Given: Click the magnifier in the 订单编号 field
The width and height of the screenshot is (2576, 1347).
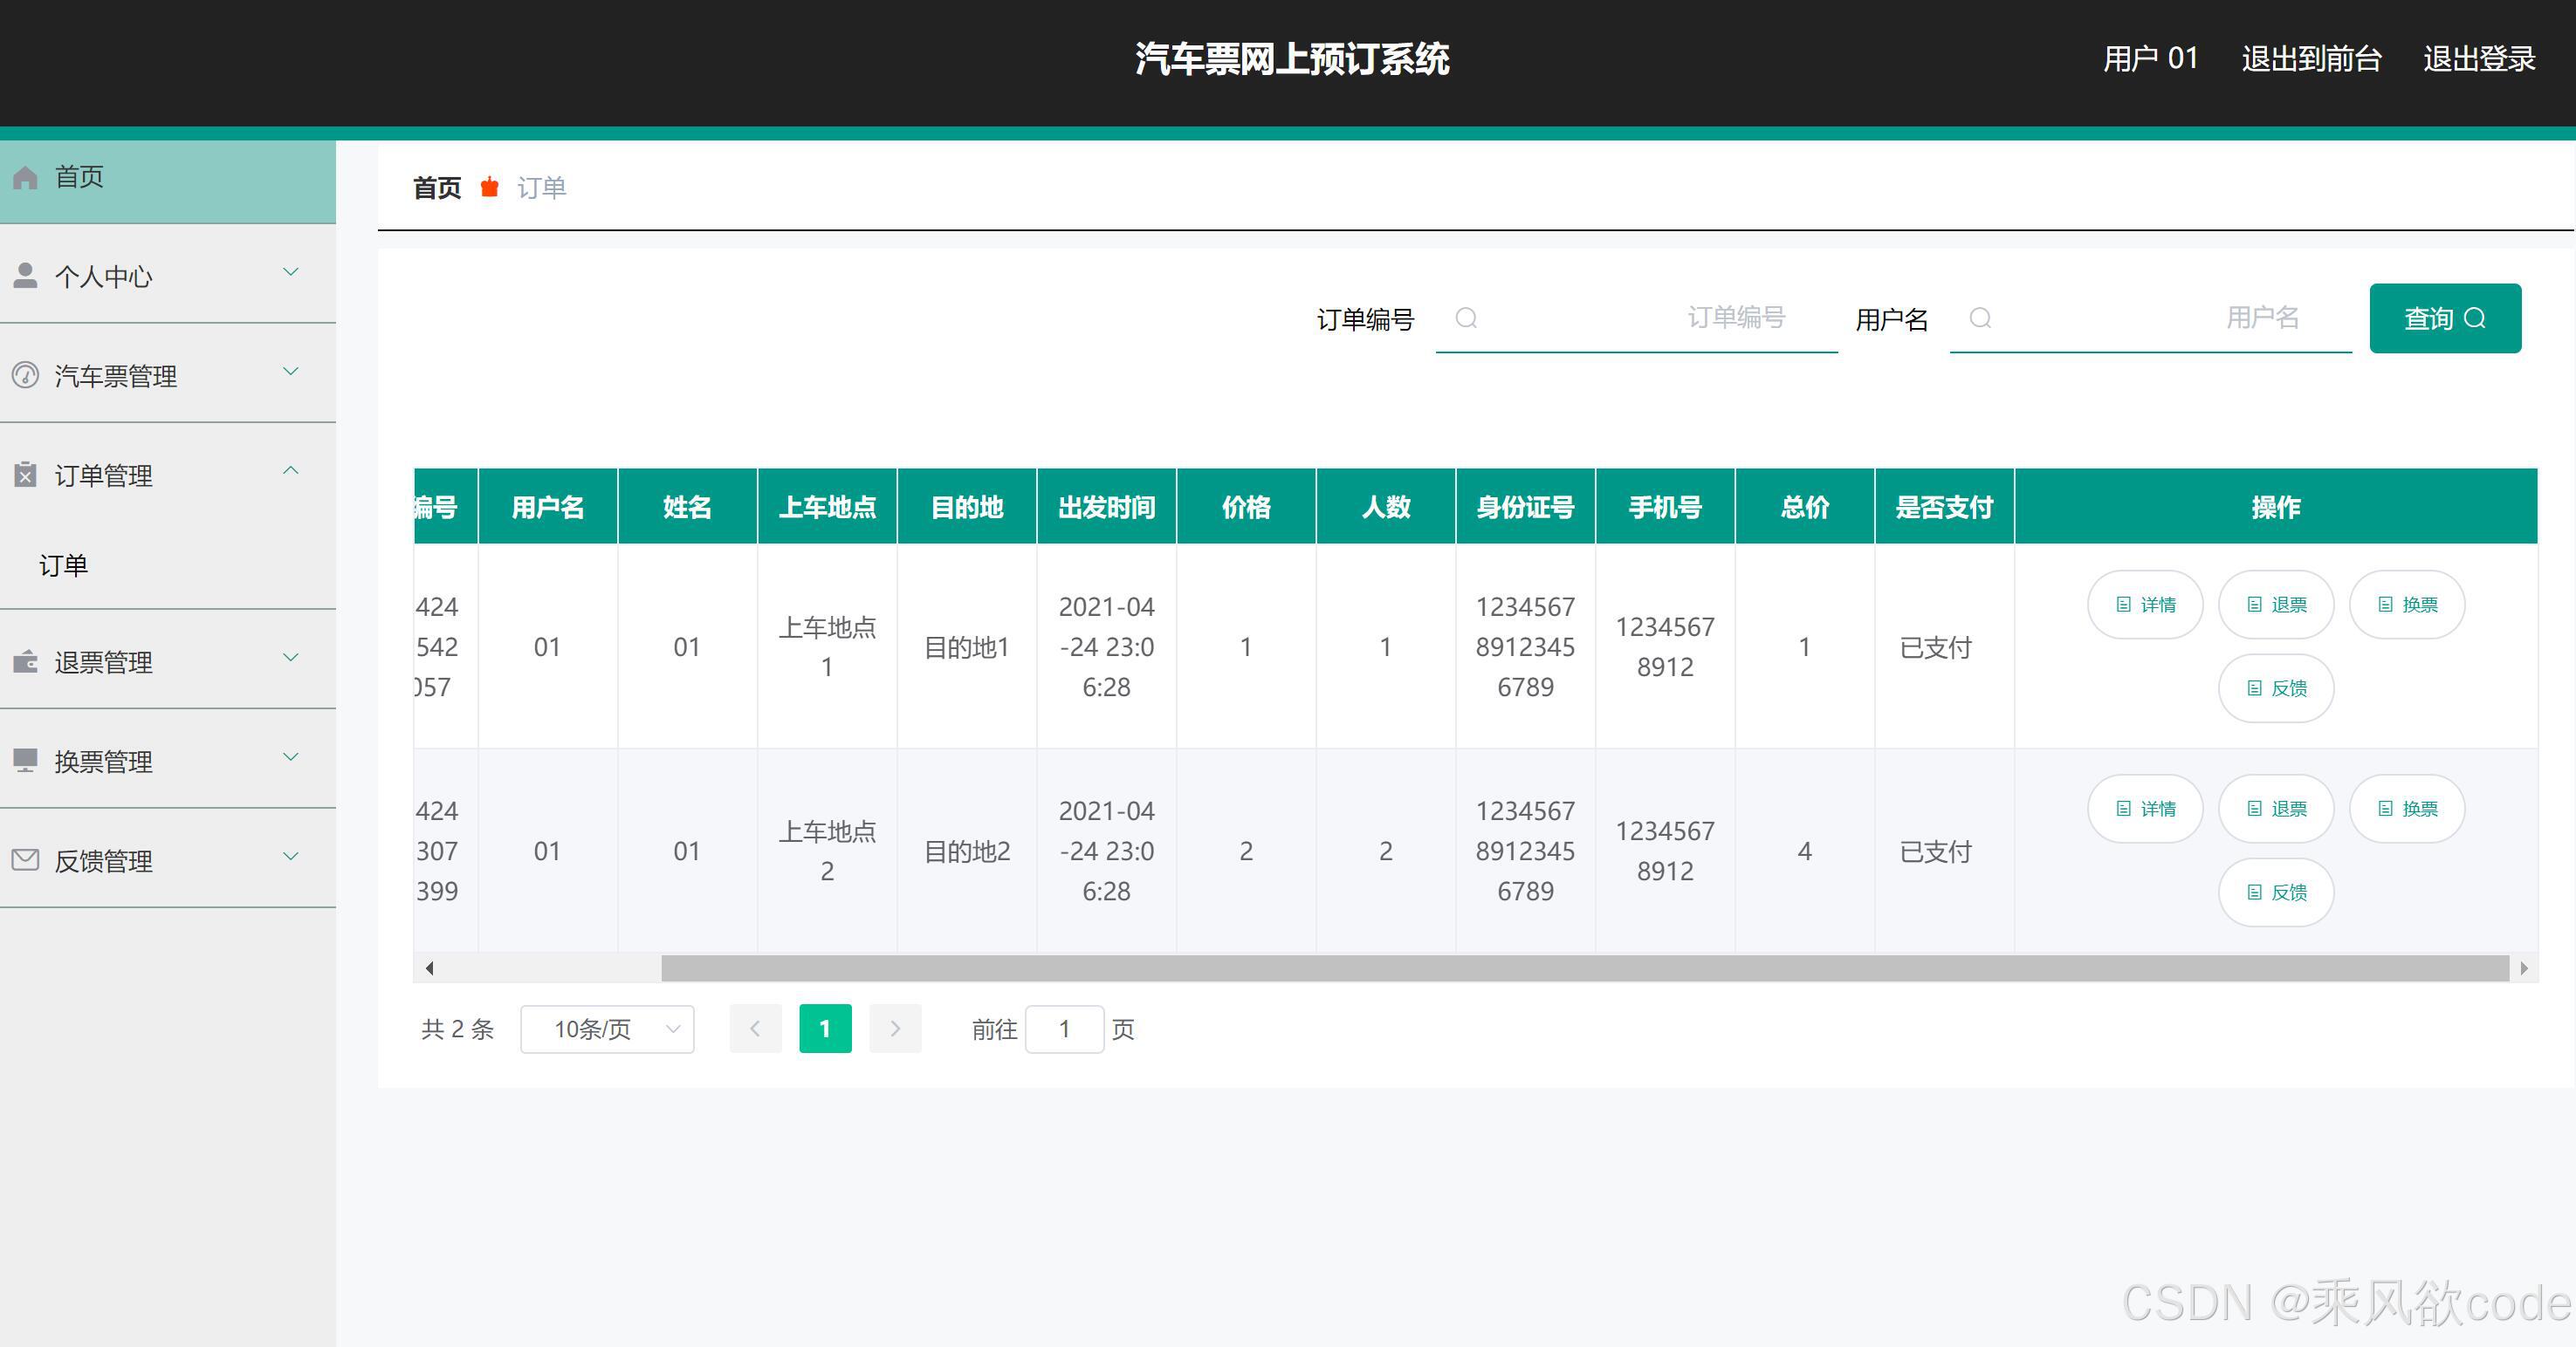Looking at the screenshot, I should 1467,318.
